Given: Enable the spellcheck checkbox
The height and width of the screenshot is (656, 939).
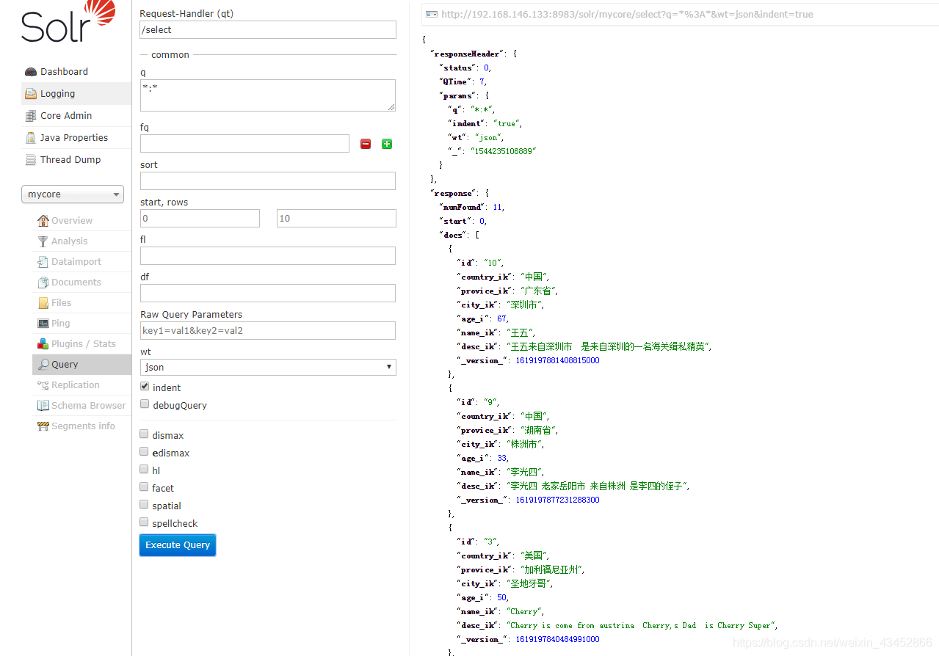Looking at the screenshot, I should 145,522.
